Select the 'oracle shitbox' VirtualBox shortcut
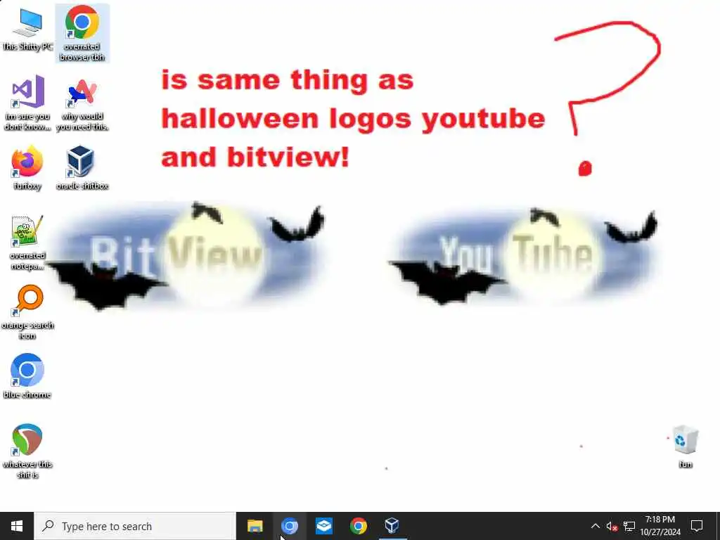 82,167
